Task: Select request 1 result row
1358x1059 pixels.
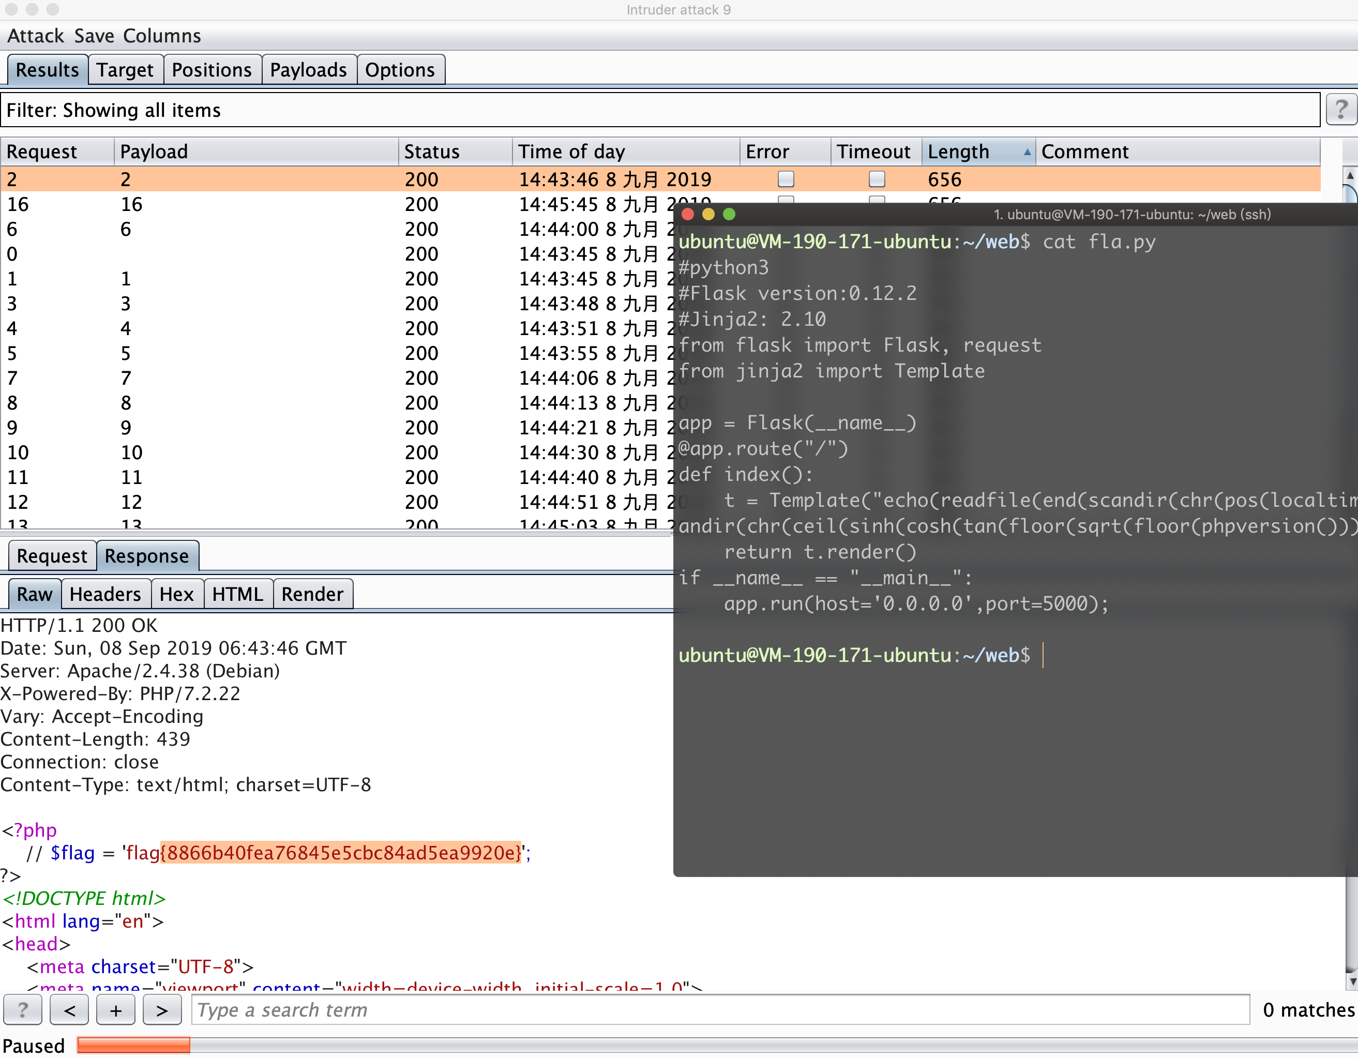Action: click(336, 279)
